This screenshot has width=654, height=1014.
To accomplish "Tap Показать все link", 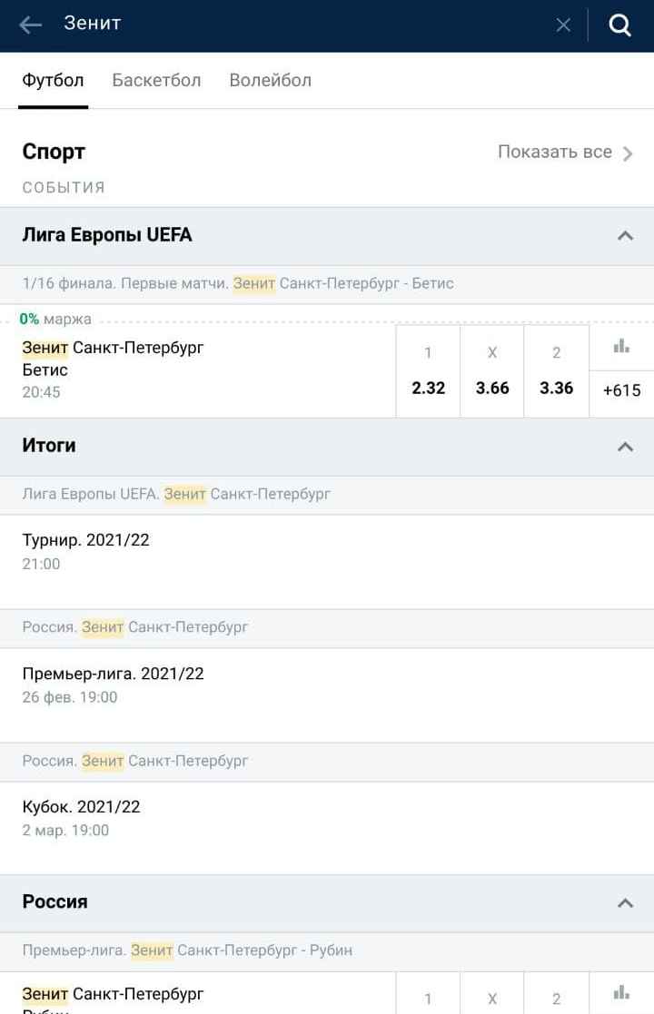I will (x=565, y=152).
